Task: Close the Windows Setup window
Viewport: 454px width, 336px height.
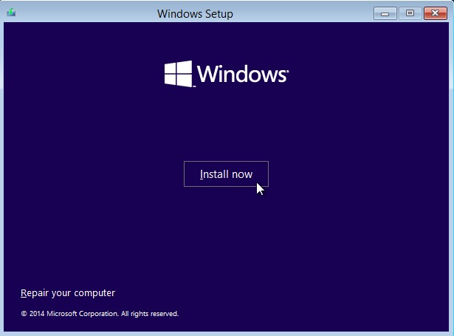Action: point(435,13)
